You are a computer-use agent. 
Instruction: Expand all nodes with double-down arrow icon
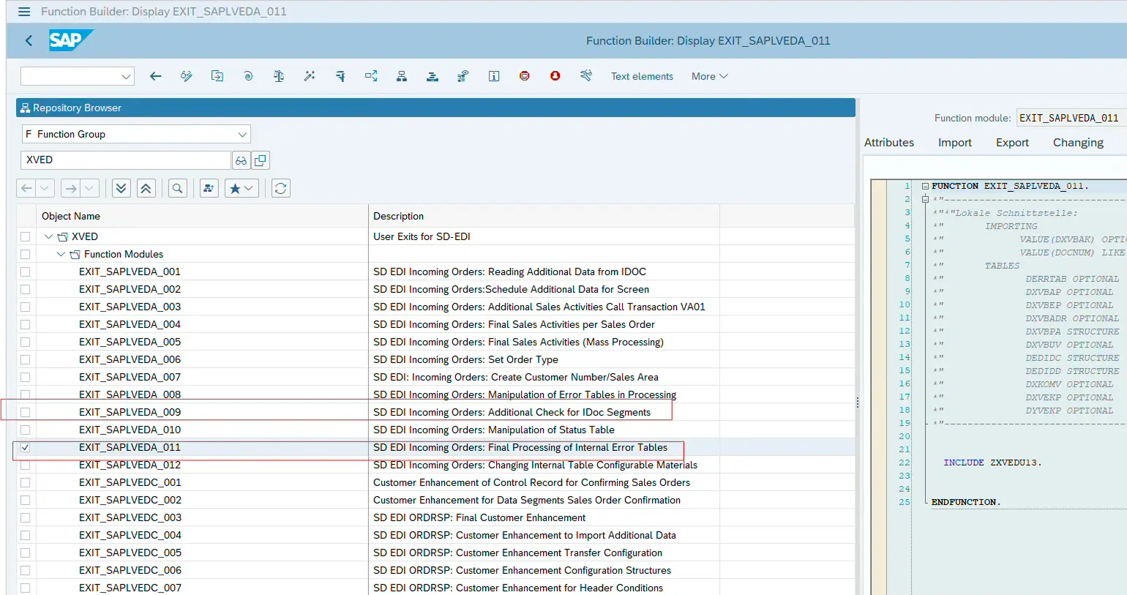pyautogui.click(x=121, y=188)
